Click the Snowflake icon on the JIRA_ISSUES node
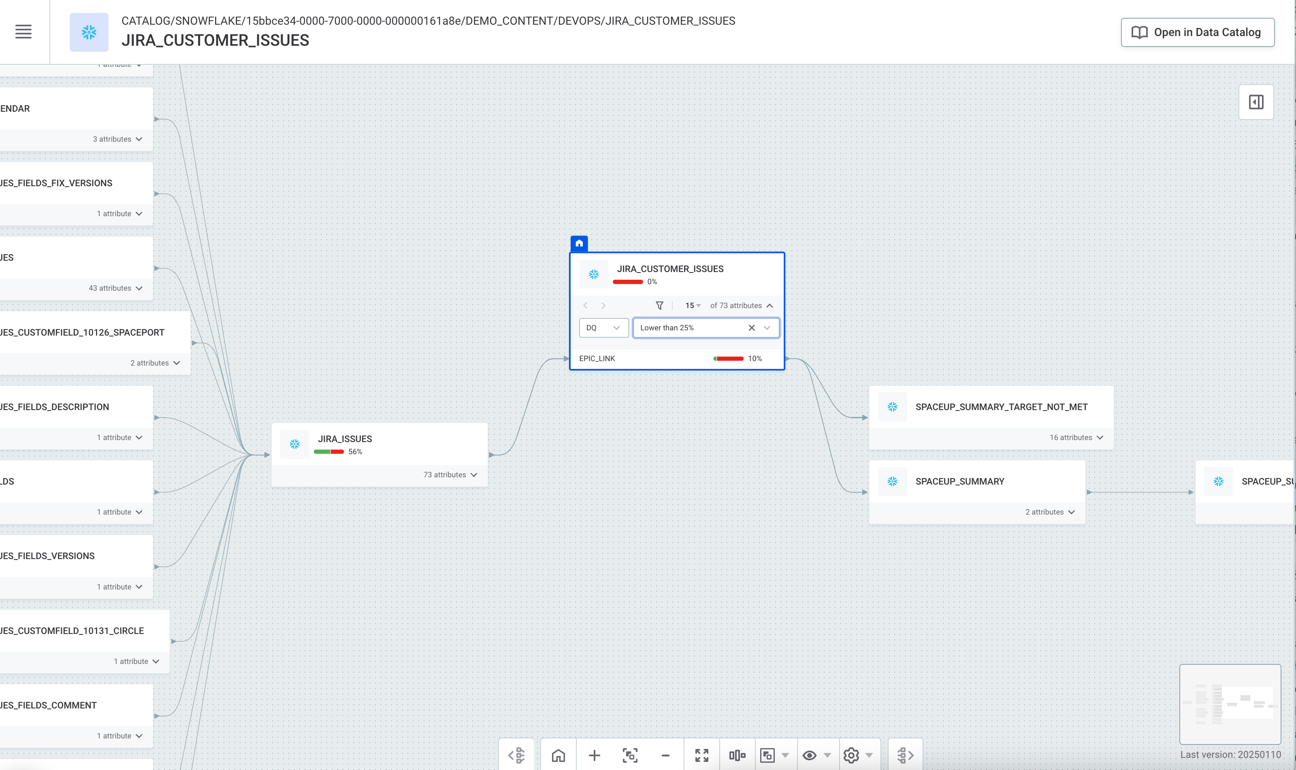This screenshot has height=770, width=1296. click(x=294, y=444)
